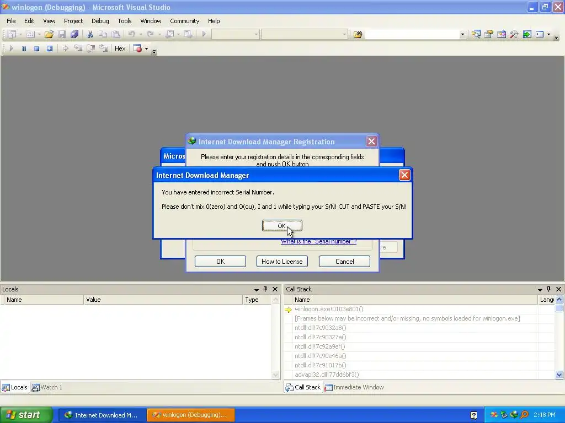Click the Redo arrow icon
The width and height of the screenshot is (565, 423).
(x=150, y=34)
